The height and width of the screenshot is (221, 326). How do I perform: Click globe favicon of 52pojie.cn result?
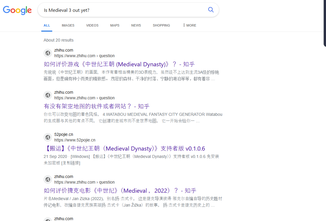click(48, 137)
